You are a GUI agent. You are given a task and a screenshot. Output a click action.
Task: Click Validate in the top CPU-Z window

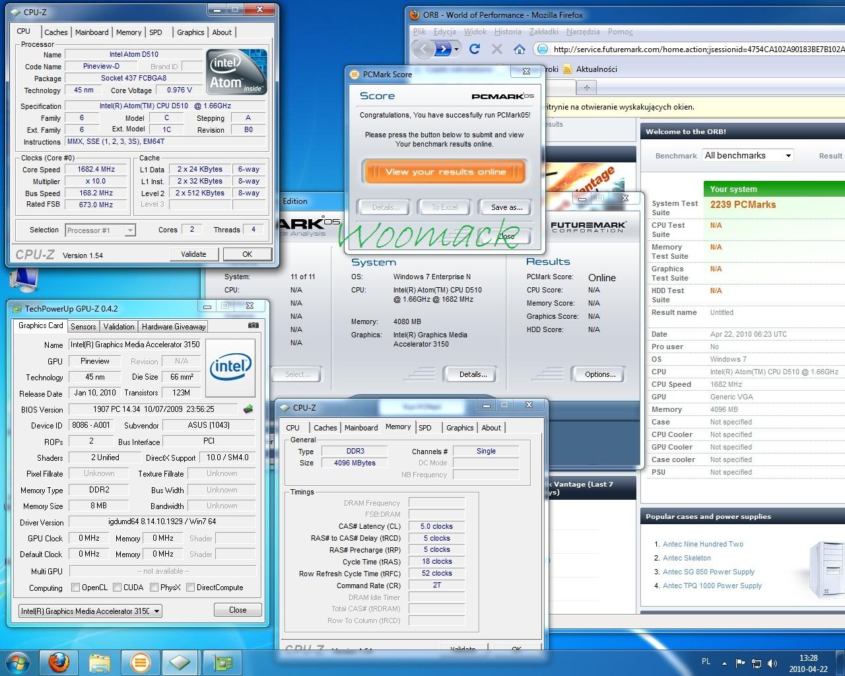[193, 254]
